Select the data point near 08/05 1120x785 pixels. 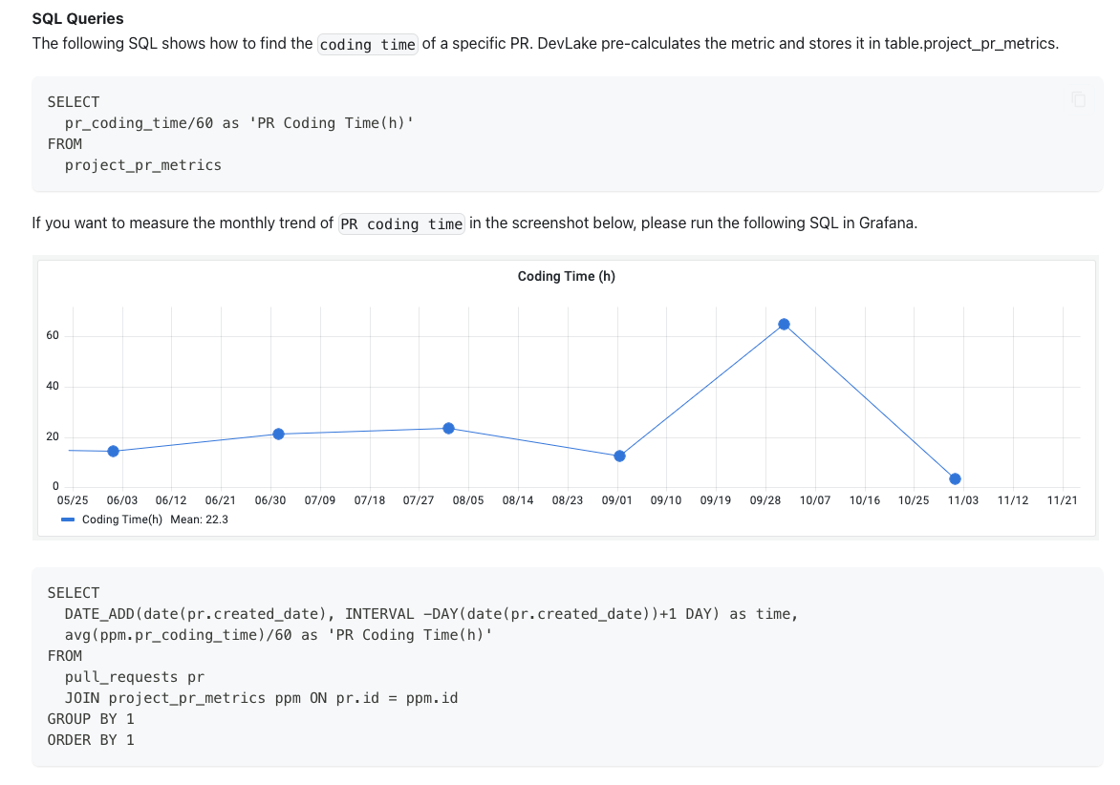tap(448, 428)
